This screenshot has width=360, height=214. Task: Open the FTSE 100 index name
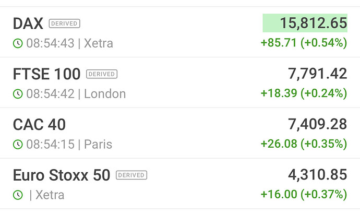46,74
